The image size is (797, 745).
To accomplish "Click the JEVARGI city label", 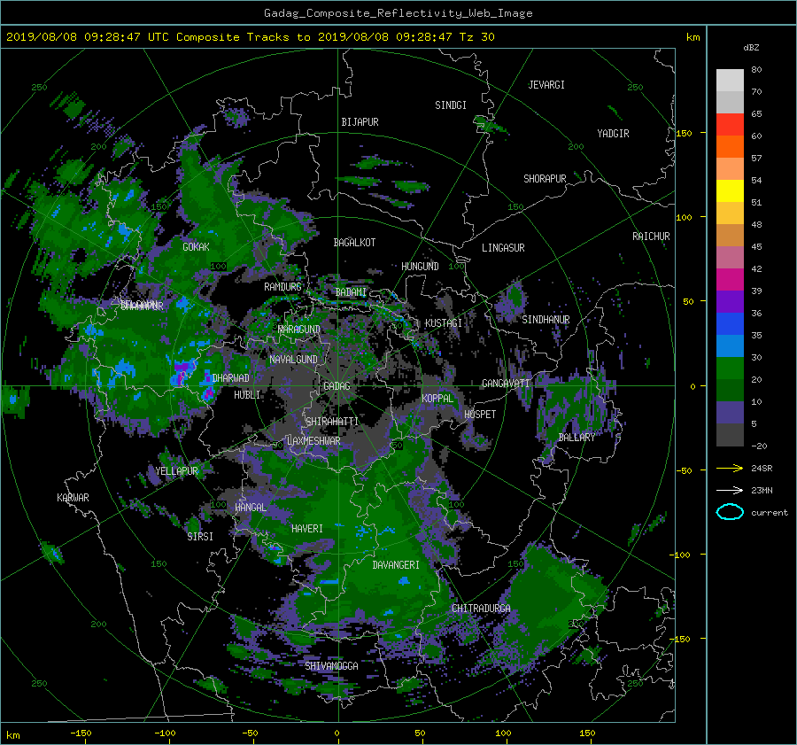I will pos(546,85).
